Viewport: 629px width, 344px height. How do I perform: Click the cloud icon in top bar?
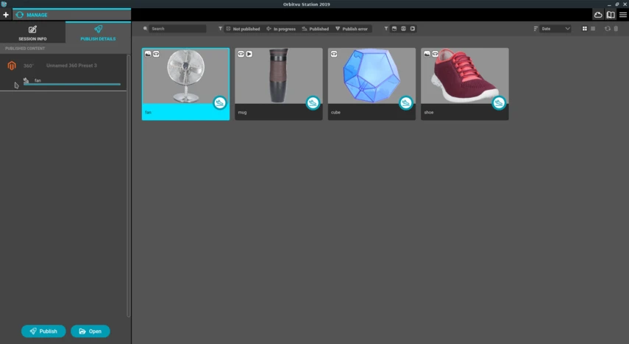tap(597, 15)
